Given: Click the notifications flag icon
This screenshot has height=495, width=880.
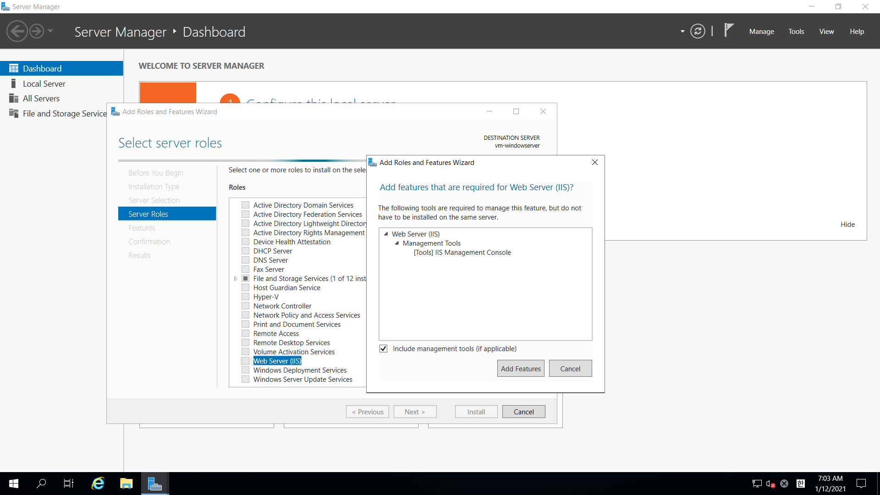Looking at the screenshot, I should pyautogui.click(x=729, y=30).
